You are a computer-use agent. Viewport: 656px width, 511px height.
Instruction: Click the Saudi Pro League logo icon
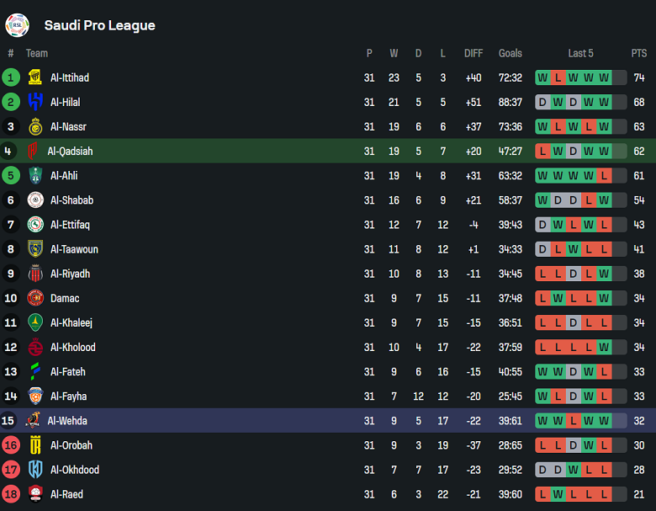[x=17, y=25]
